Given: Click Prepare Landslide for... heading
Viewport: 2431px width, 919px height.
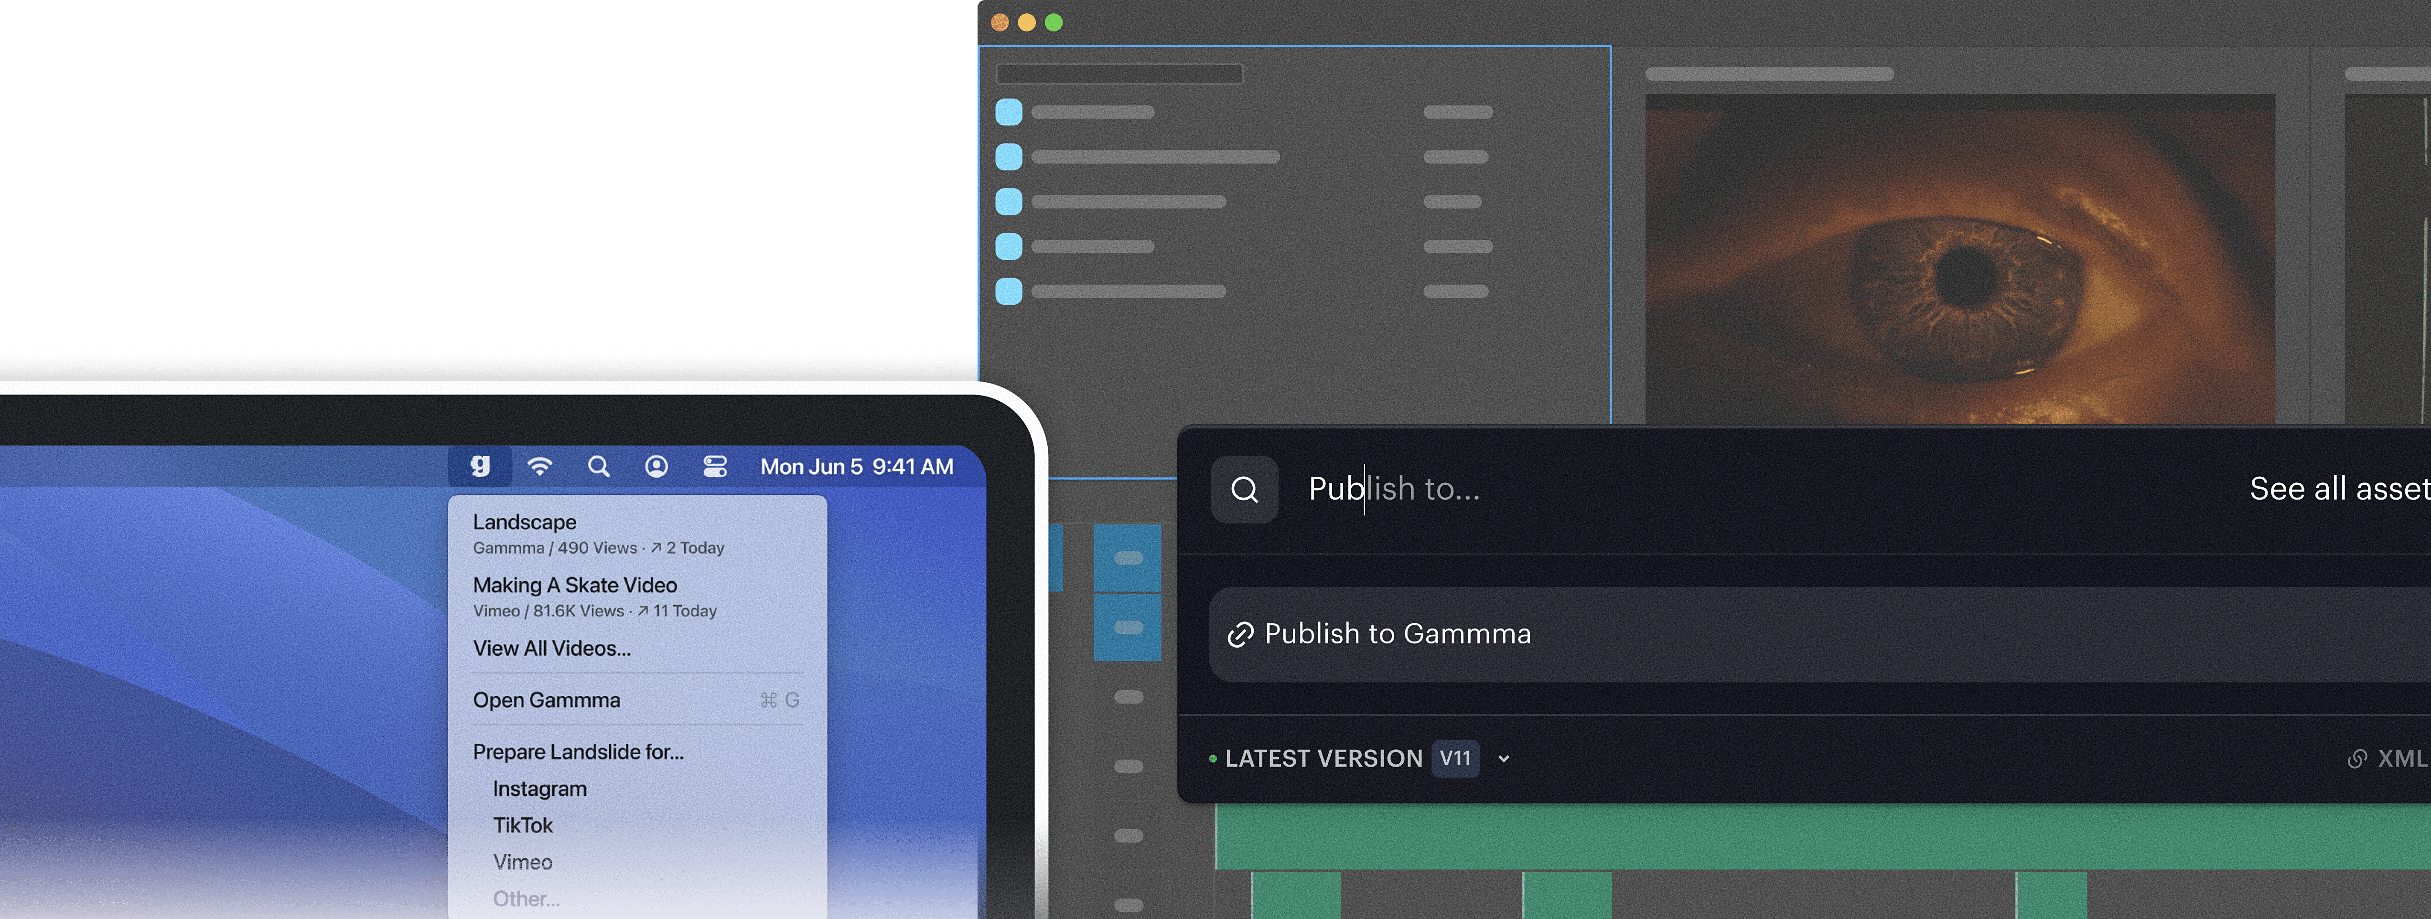Looking at the screenshot, I should [579, 752].
